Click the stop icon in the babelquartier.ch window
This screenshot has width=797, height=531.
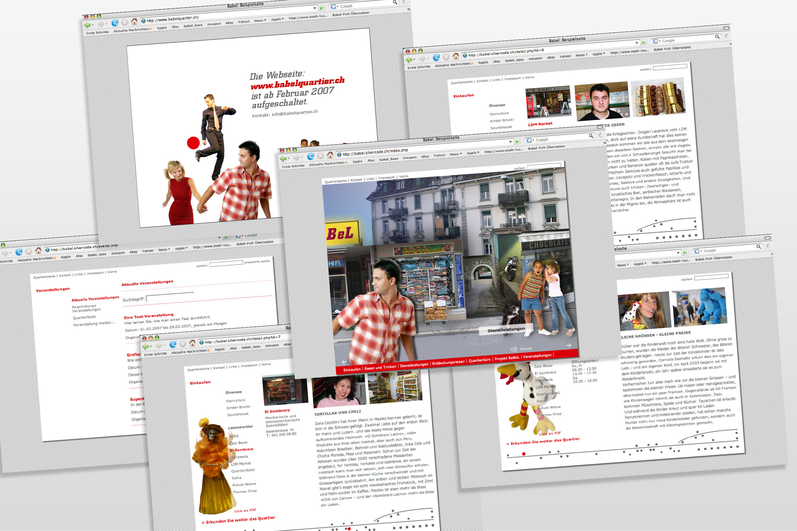pos(125,22)
